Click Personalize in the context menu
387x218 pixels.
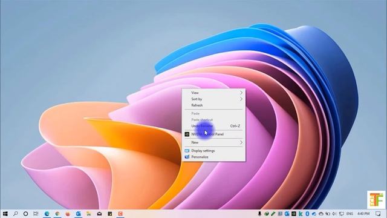pos(213,157)
